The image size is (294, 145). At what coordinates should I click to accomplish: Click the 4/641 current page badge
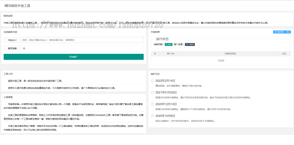coord(168,44)
